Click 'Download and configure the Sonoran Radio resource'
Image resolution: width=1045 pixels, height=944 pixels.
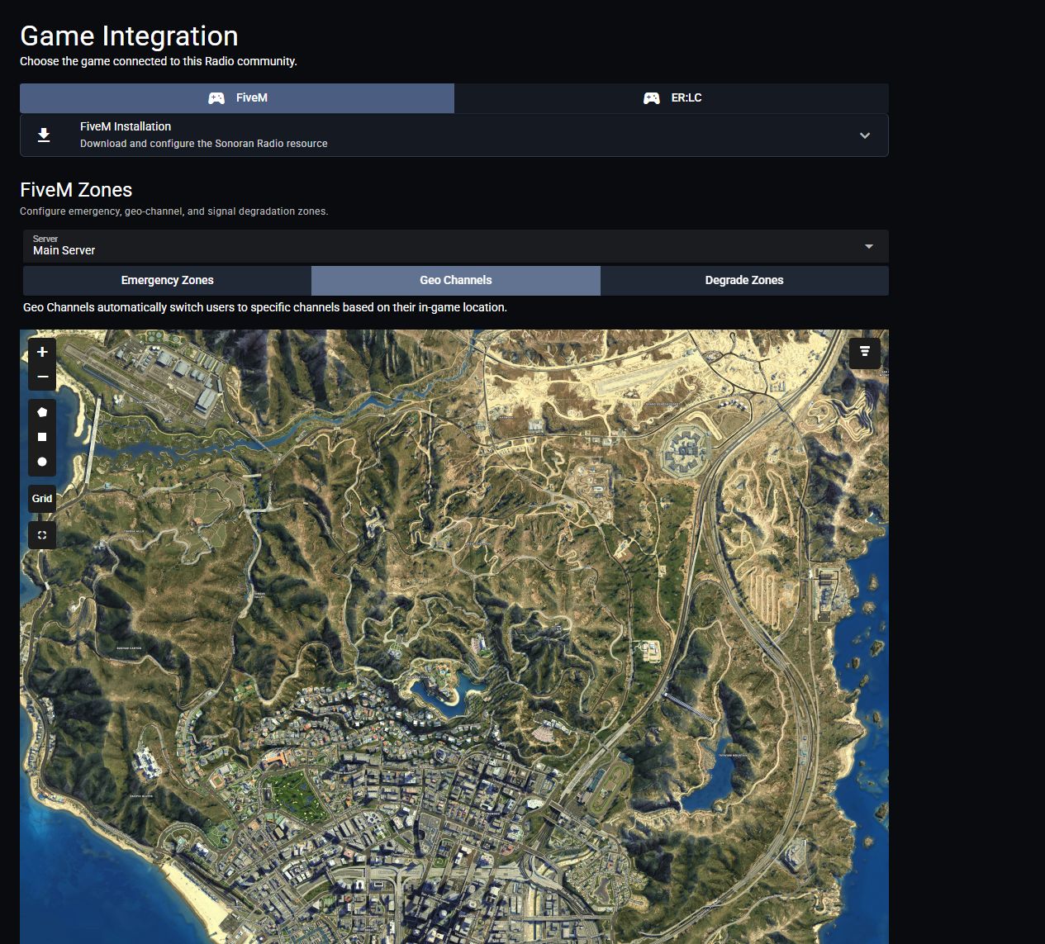tap(204, 144)
